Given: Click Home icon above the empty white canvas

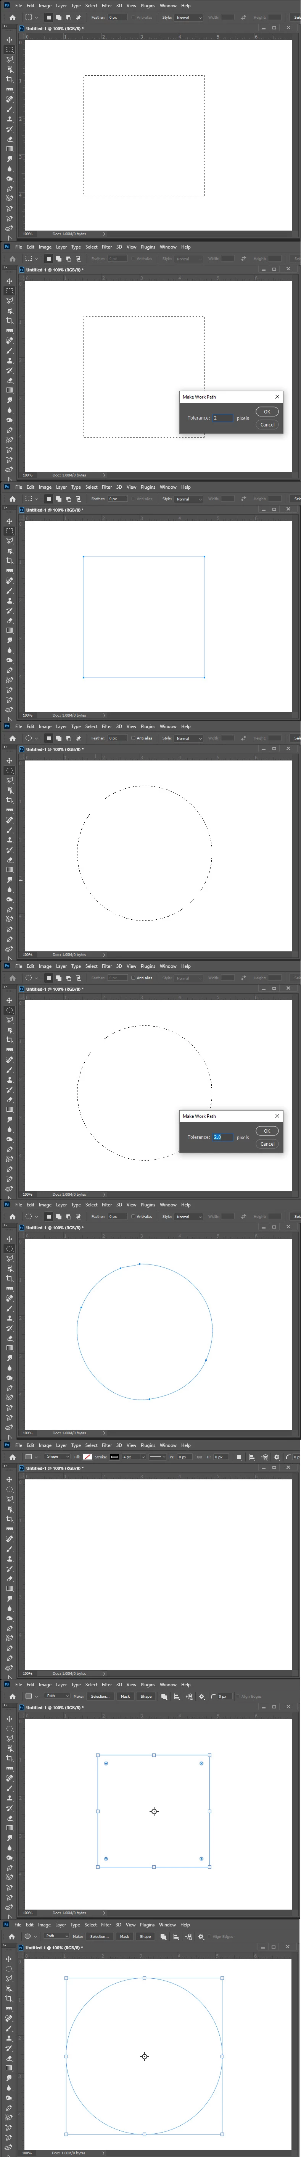Looking at the screenshot, I should 12,1457.
